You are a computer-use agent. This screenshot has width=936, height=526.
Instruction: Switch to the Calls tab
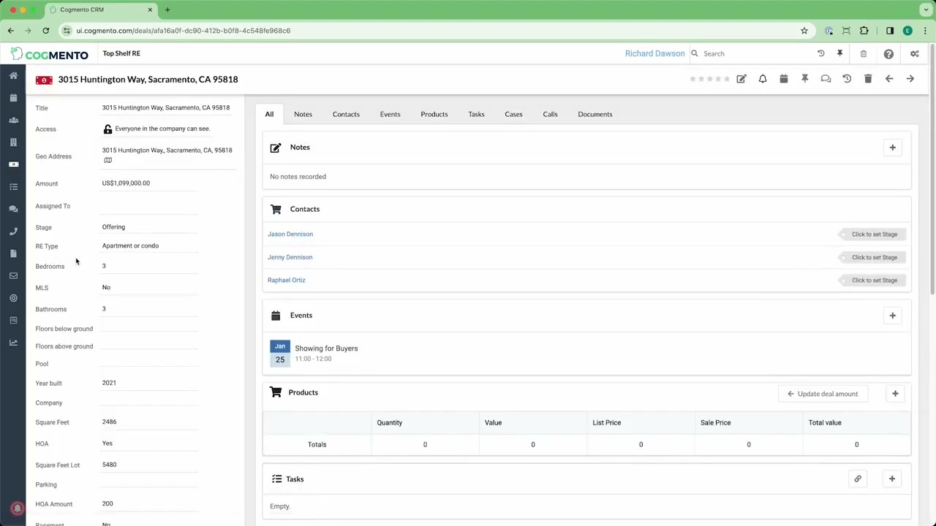pyautogui.click(x=550, y=114)
